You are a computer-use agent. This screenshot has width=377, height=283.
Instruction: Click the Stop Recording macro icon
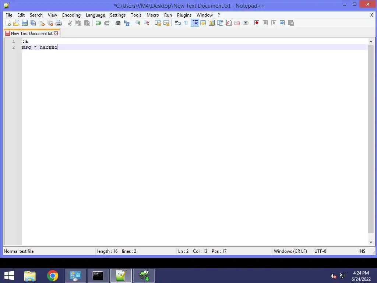tap(265, 23)
